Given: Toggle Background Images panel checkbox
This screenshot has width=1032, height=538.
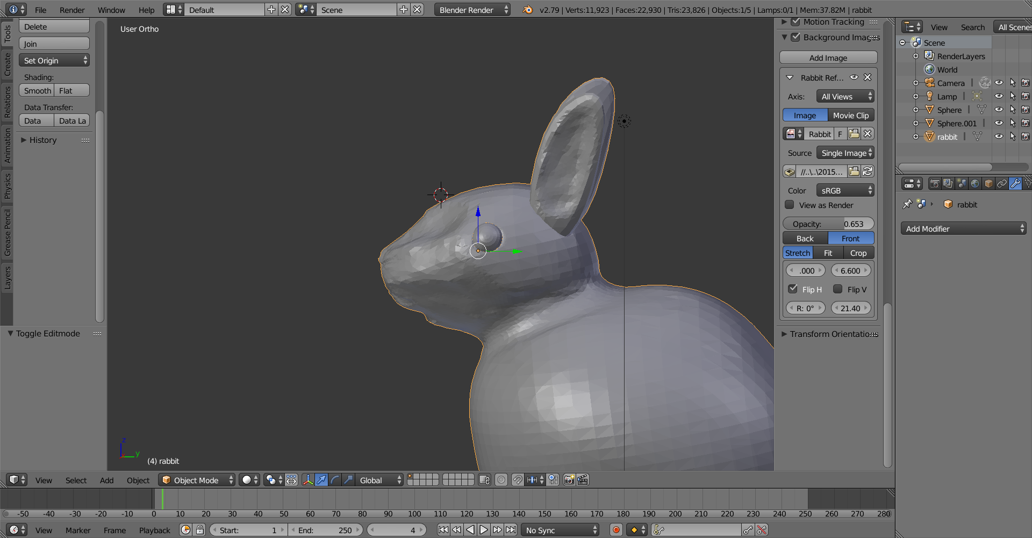Looking at the screenshot, I should 795,37.
